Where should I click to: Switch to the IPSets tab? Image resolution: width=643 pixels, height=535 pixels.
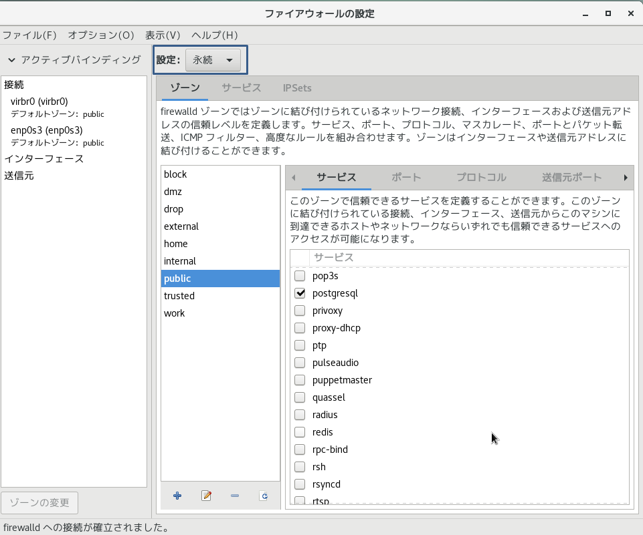(297, 87)
